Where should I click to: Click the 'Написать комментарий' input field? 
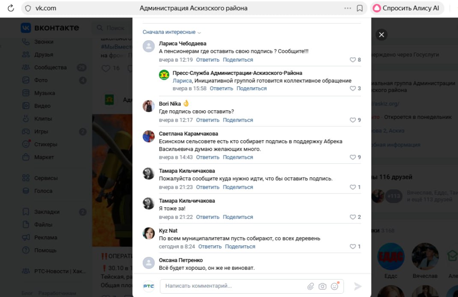pos(231,286)
